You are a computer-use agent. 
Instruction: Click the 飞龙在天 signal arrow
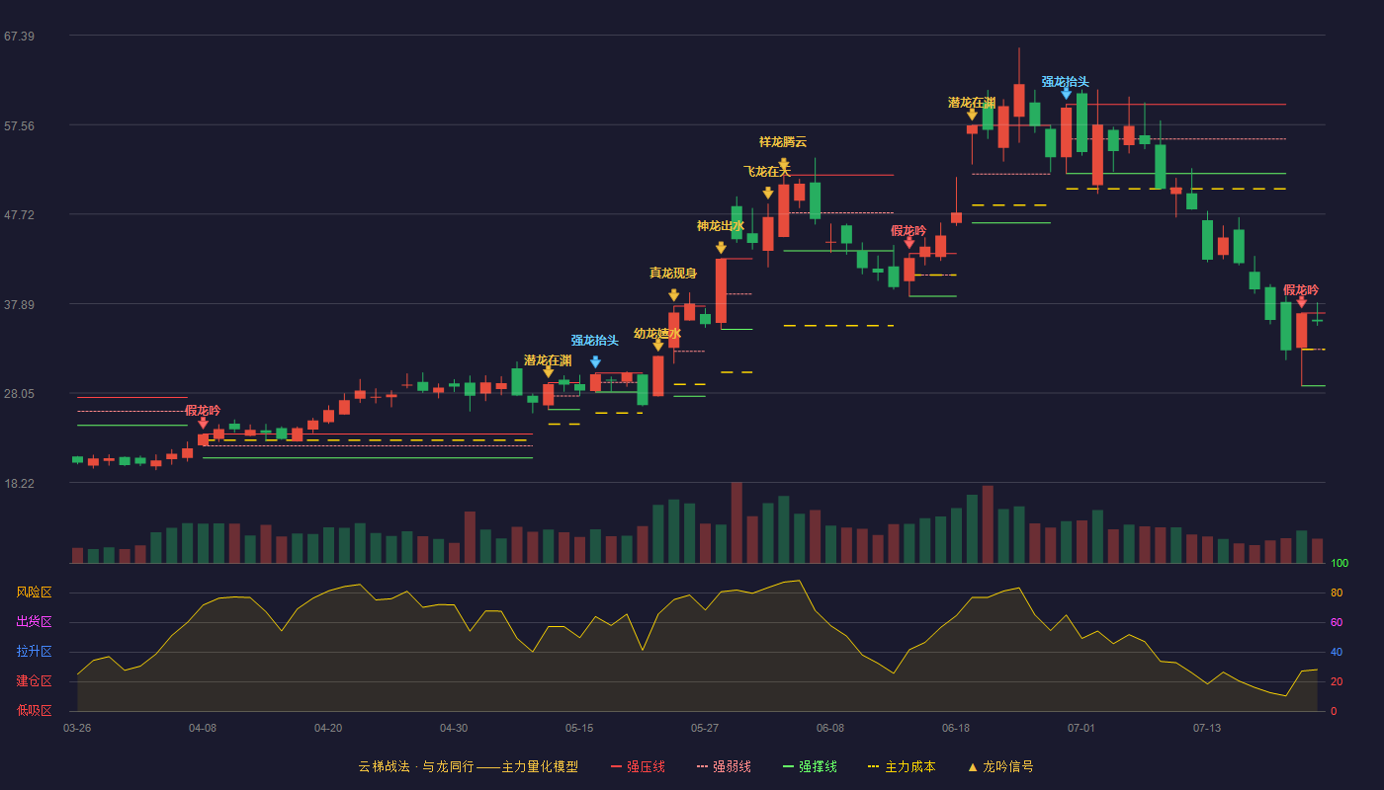point(768,193)
